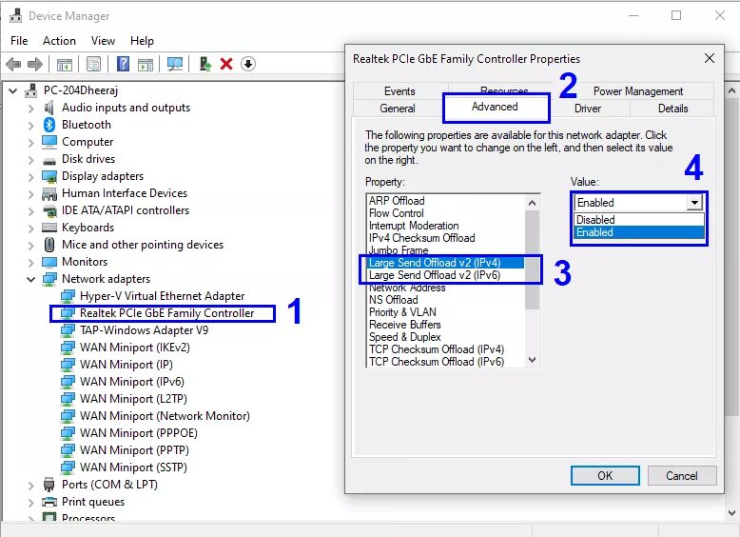Expand the Keyboards node chevron
Image resolution: width=740 pixels, height=537 pixels.
pos(31,229)
